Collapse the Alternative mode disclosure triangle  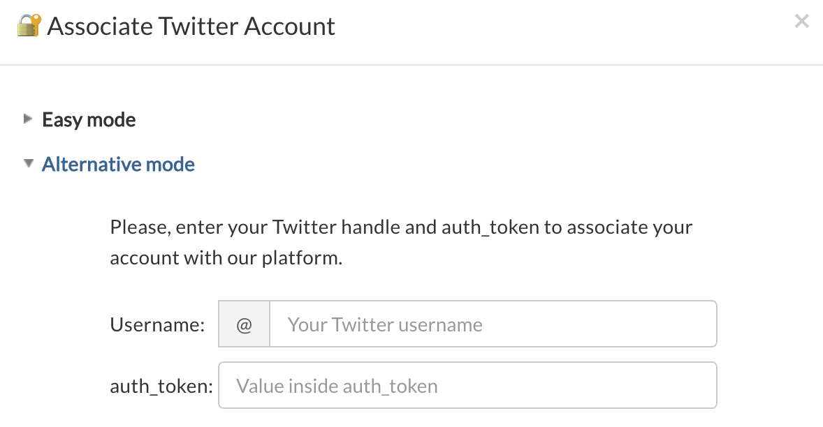pyautogui.click(x=29, y=163)
